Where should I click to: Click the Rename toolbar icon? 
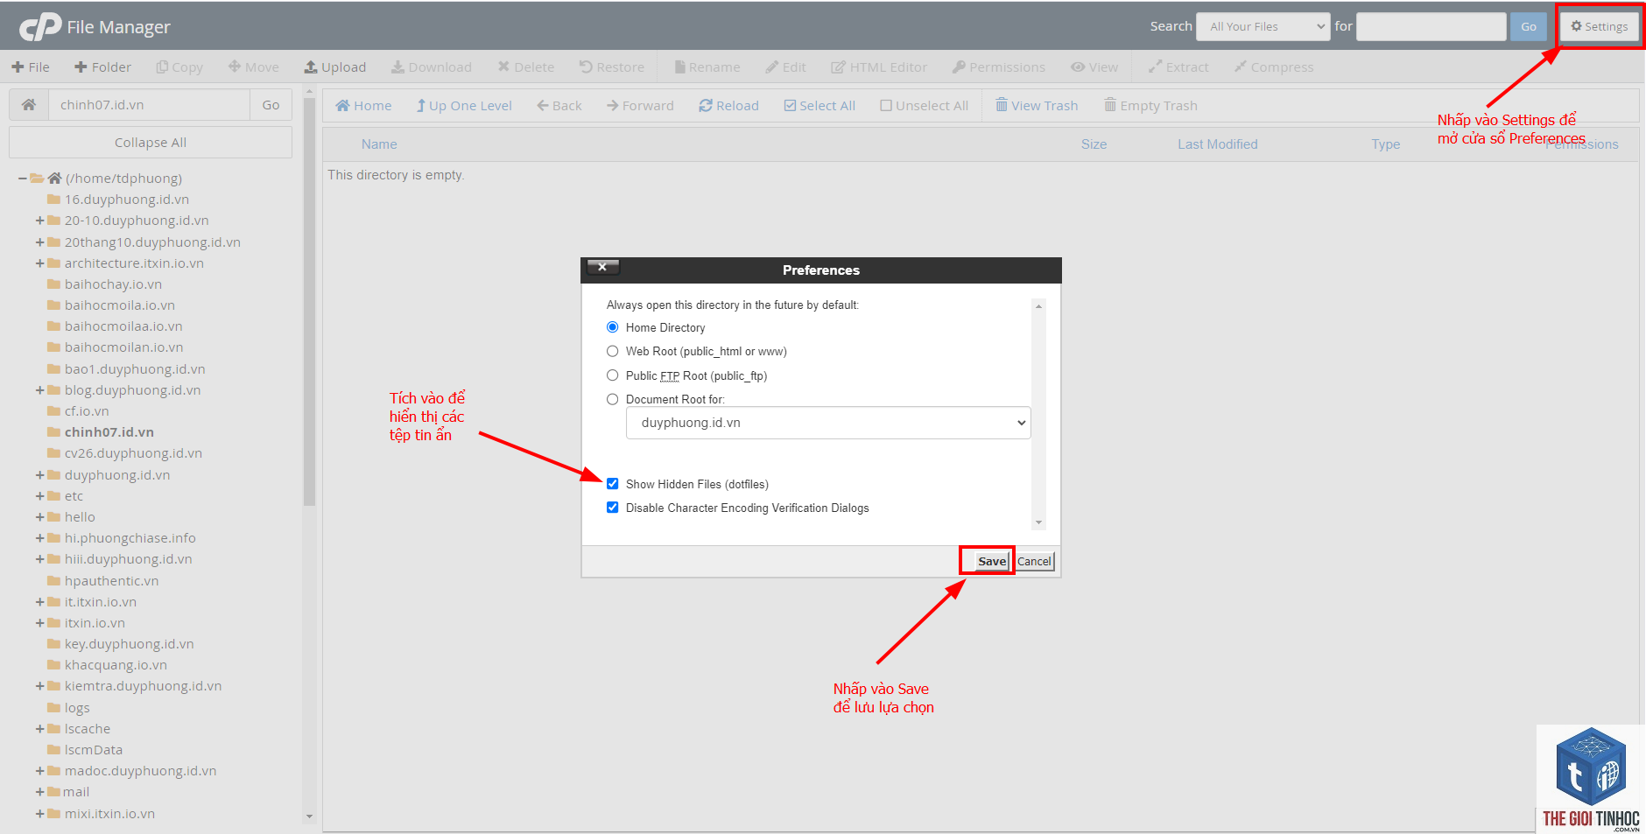click(679, 67)
